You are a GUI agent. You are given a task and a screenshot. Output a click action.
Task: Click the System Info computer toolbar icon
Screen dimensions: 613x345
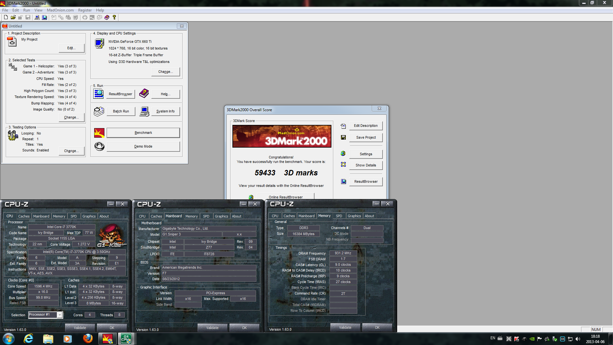tap(37, 17)
